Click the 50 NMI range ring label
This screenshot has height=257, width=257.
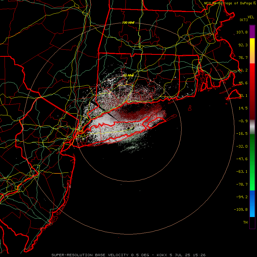[x=128, y=76]
